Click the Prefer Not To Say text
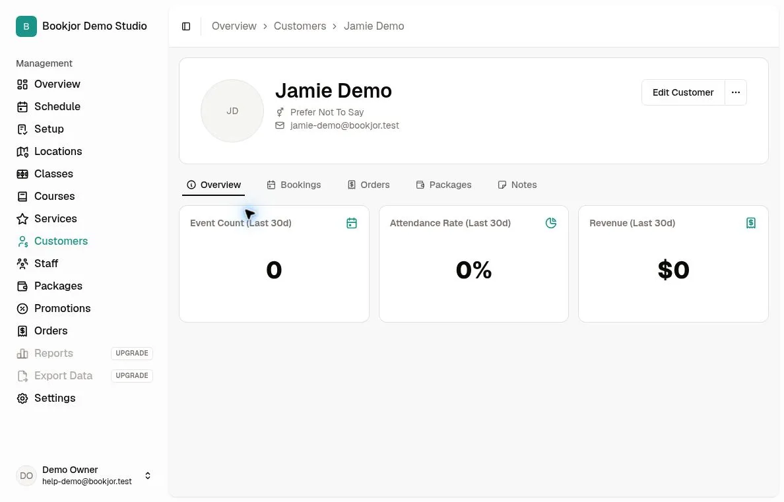Screen dimensions: 784x502 tap(327, 112)
